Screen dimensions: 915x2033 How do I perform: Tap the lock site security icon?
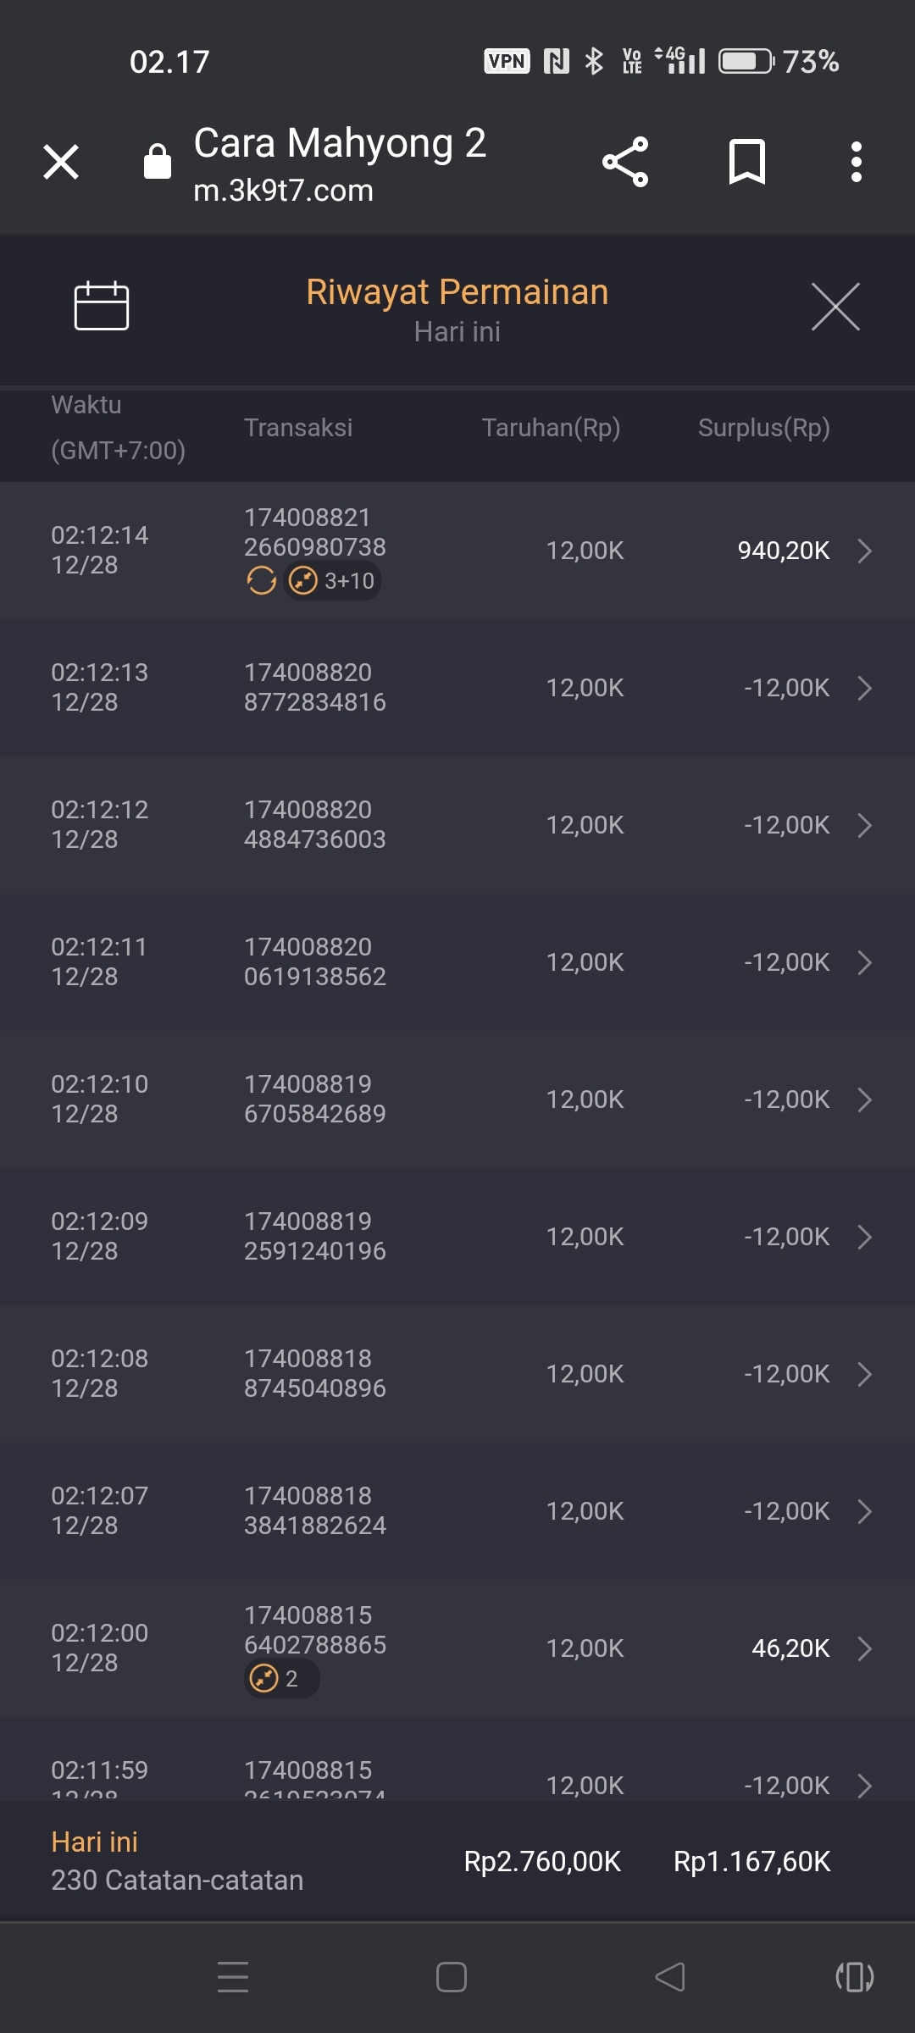pos(158,162)
